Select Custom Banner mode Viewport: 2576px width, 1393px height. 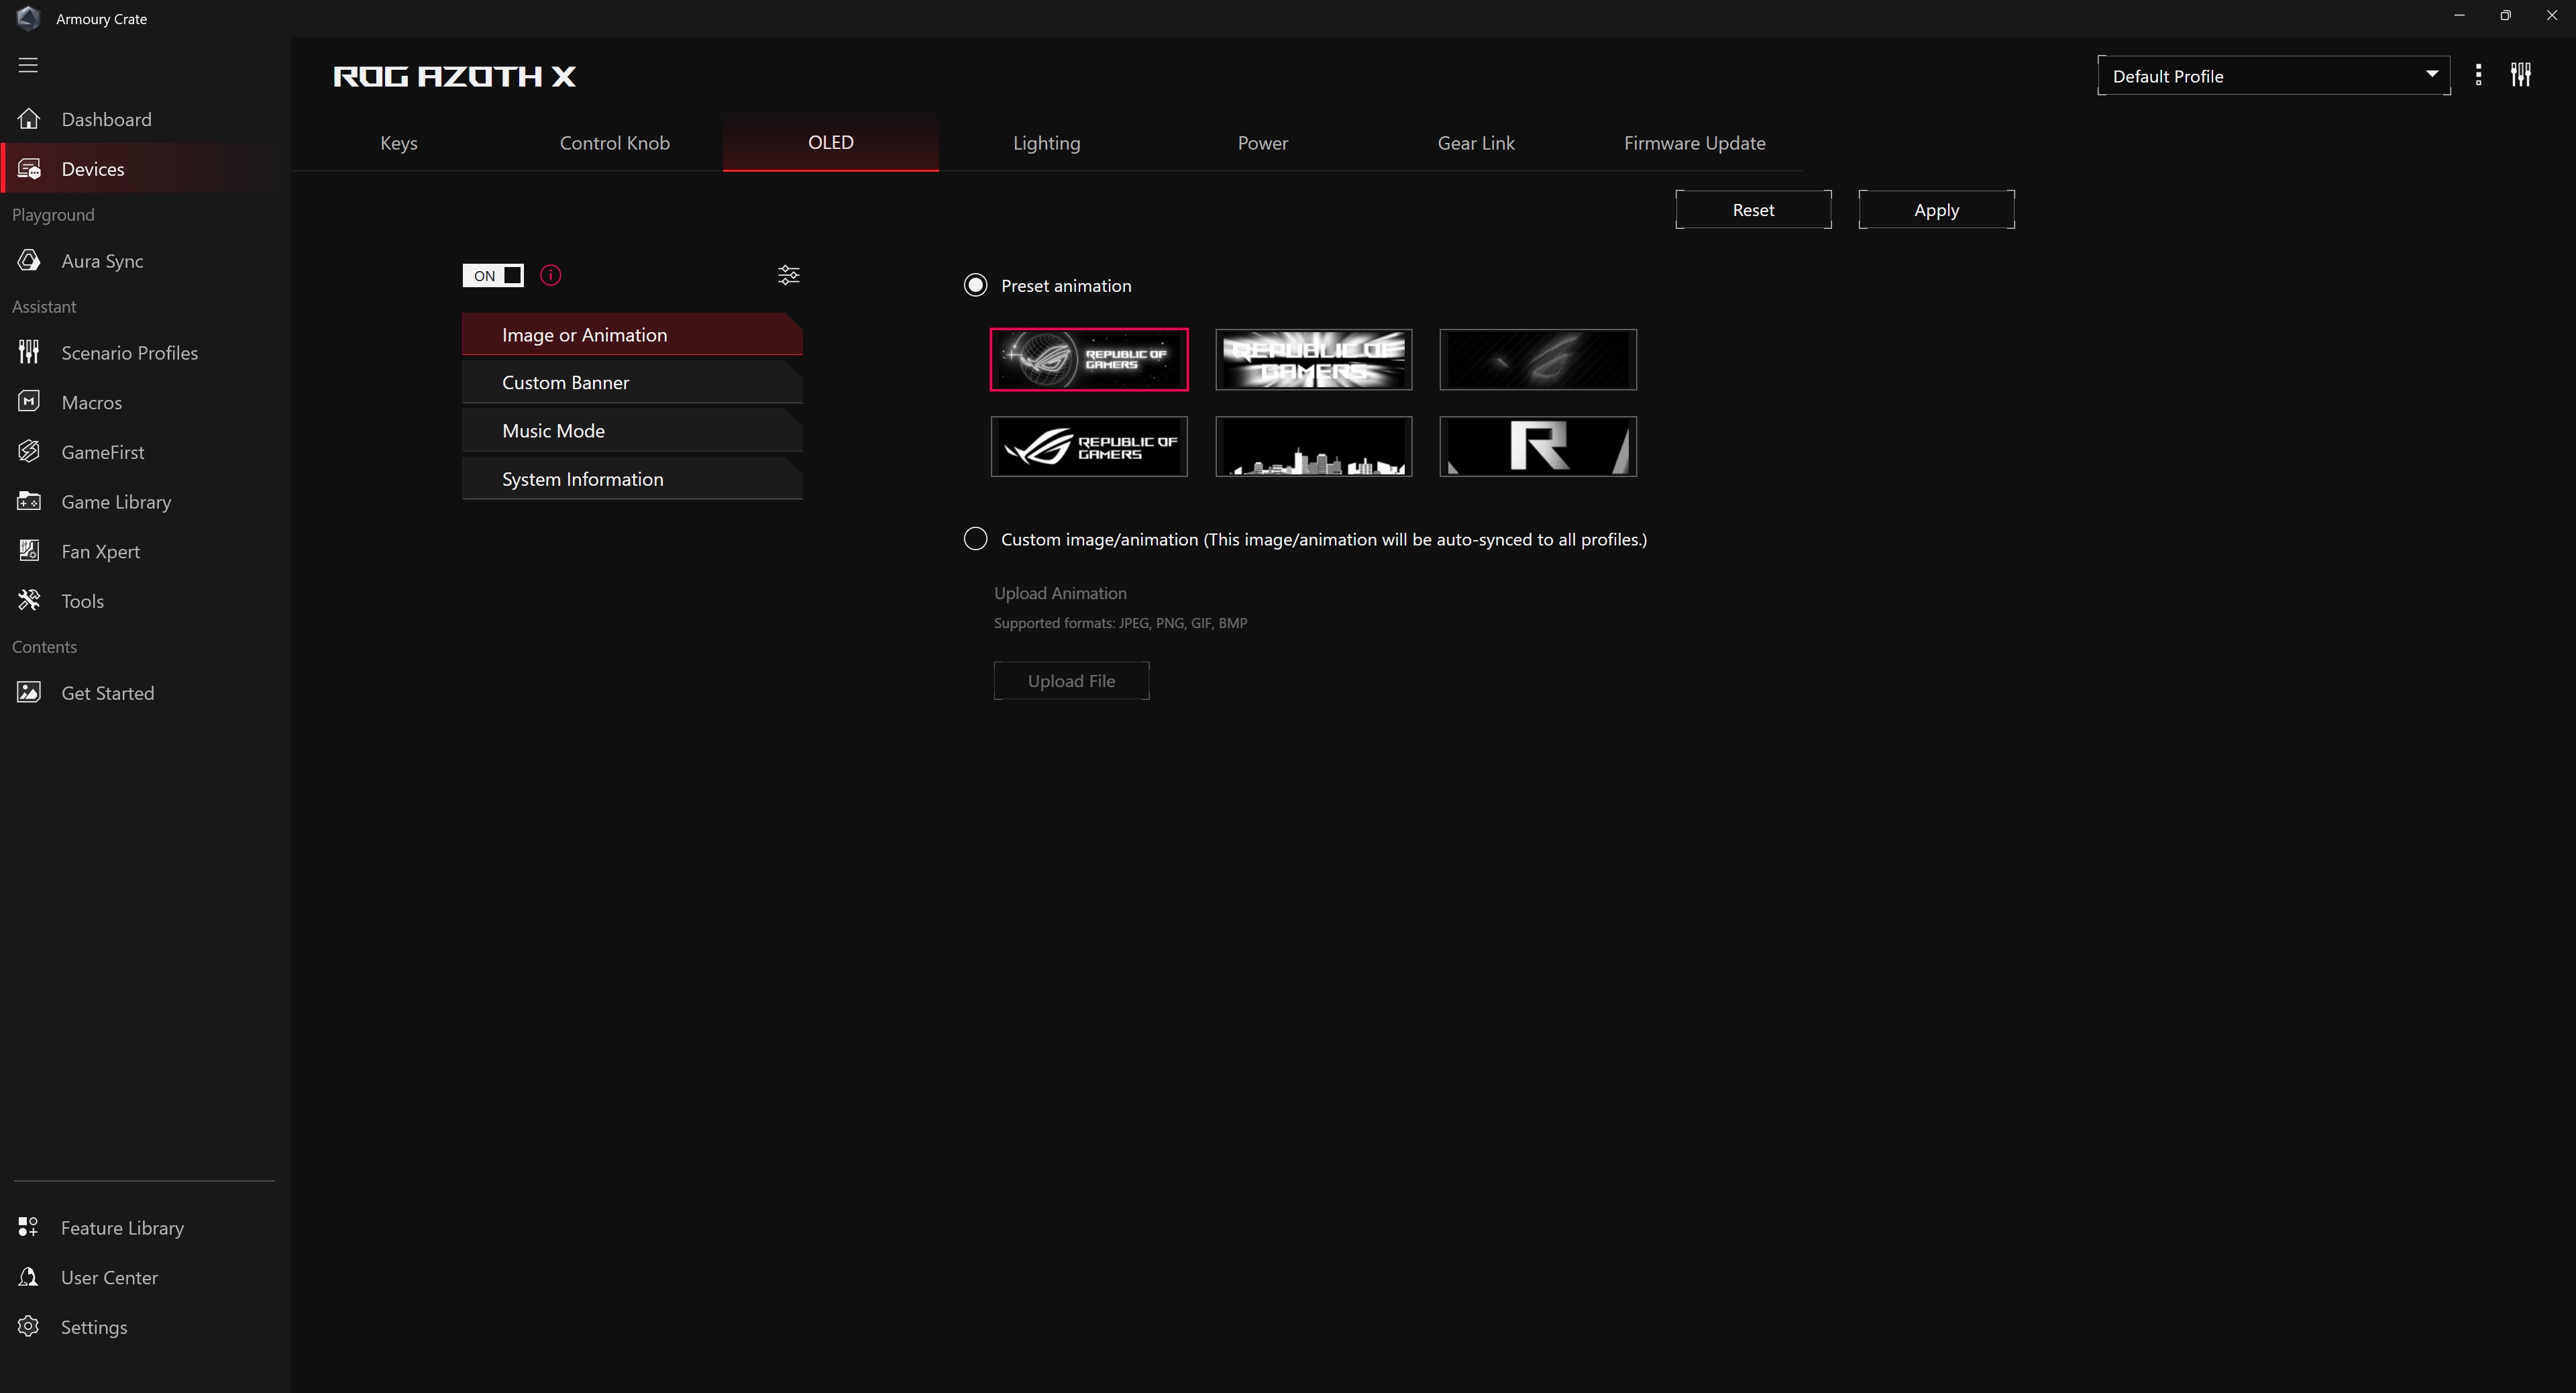(632, 383)
